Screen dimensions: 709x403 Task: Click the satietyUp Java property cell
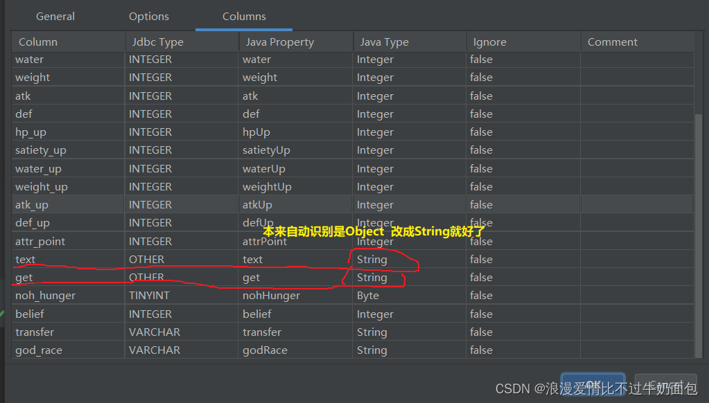point(296,150)
